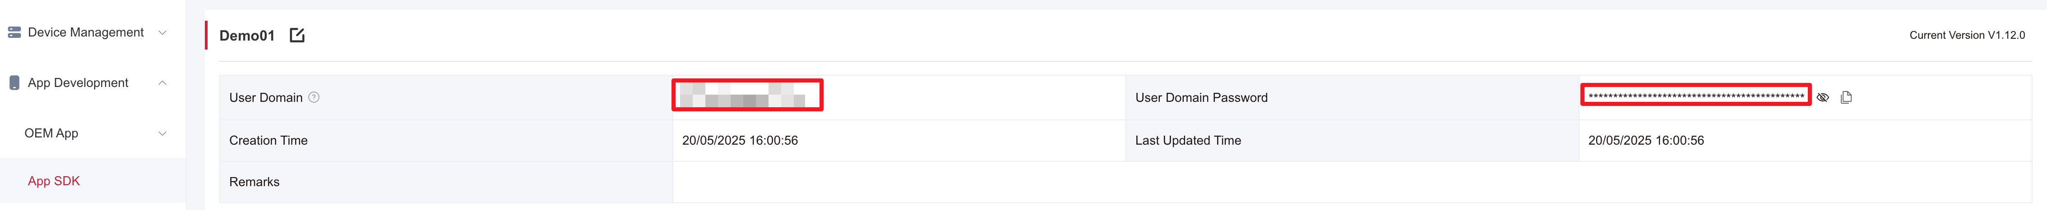The image size is (2047, 210).
Task: Expand the Device Management chevron
Action: click(163, 32)
